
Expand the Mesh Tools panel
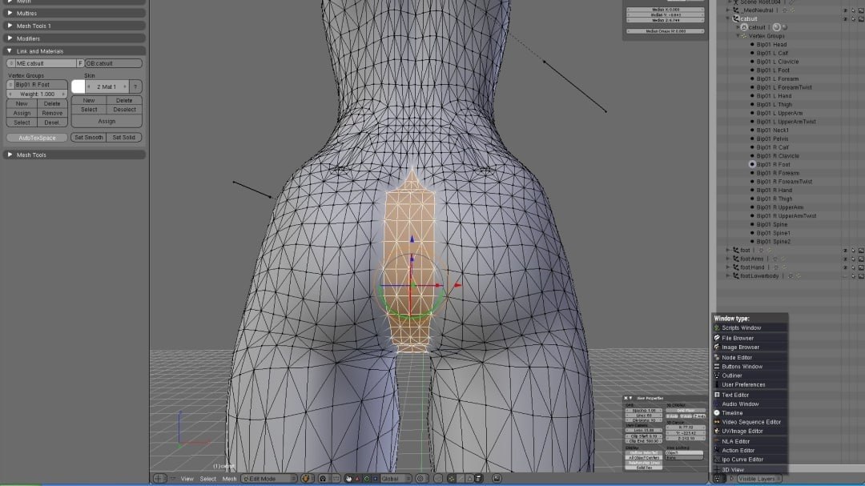(10, 155)
